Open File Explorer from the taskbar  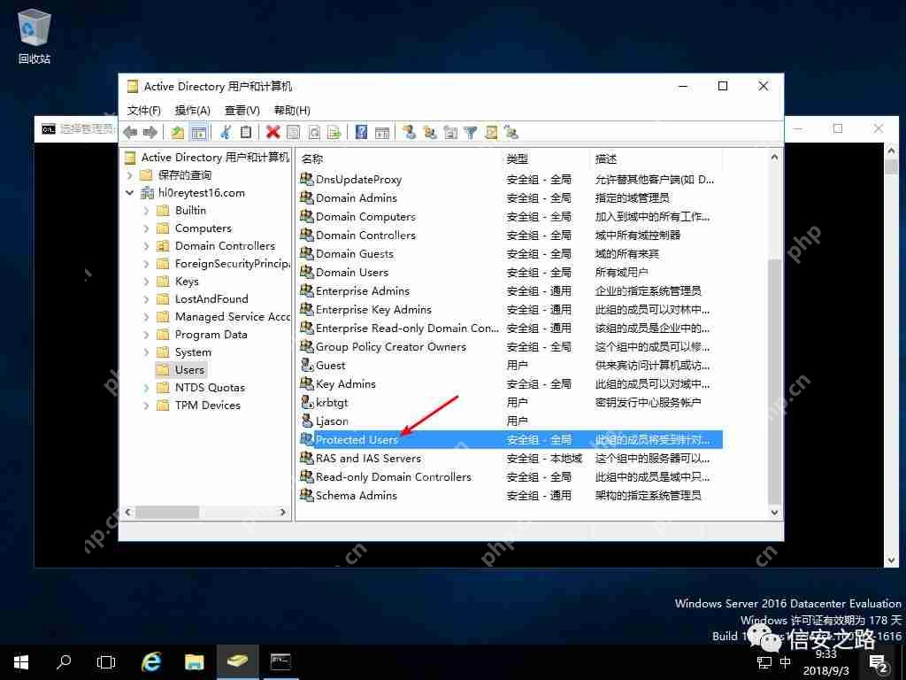point(194,662)
